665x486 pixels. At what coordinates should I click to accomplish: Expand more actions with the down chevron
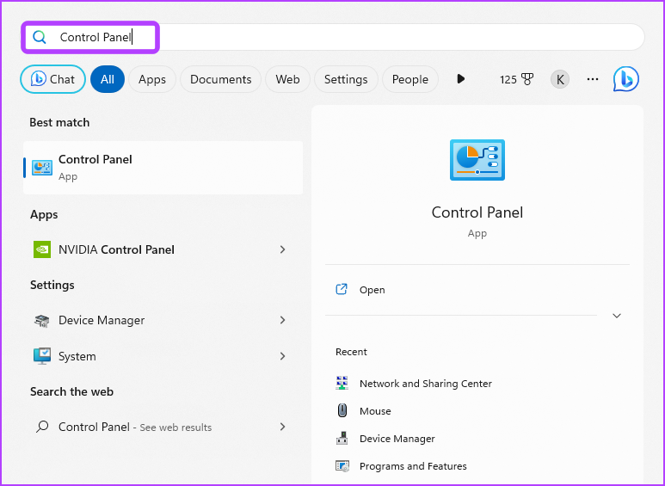pyautogui.click(x=617, y=316)
